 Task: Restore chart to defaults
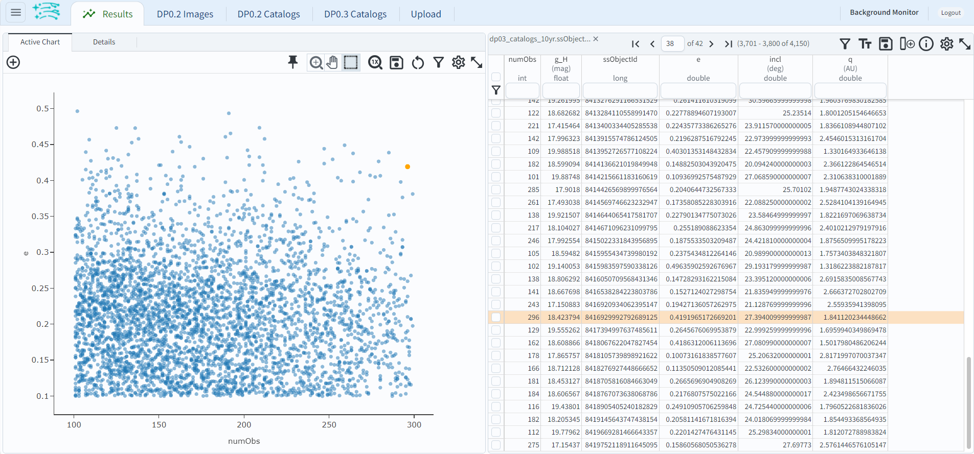pos(418,62)
